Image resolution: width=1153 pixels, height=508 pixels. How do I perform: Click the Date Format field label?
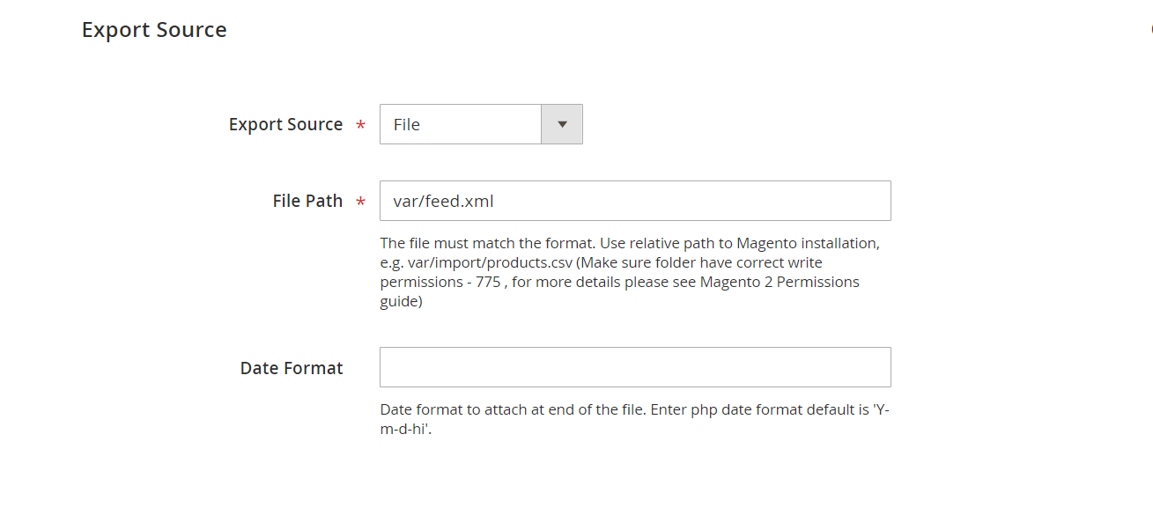(x=292, y=368)
